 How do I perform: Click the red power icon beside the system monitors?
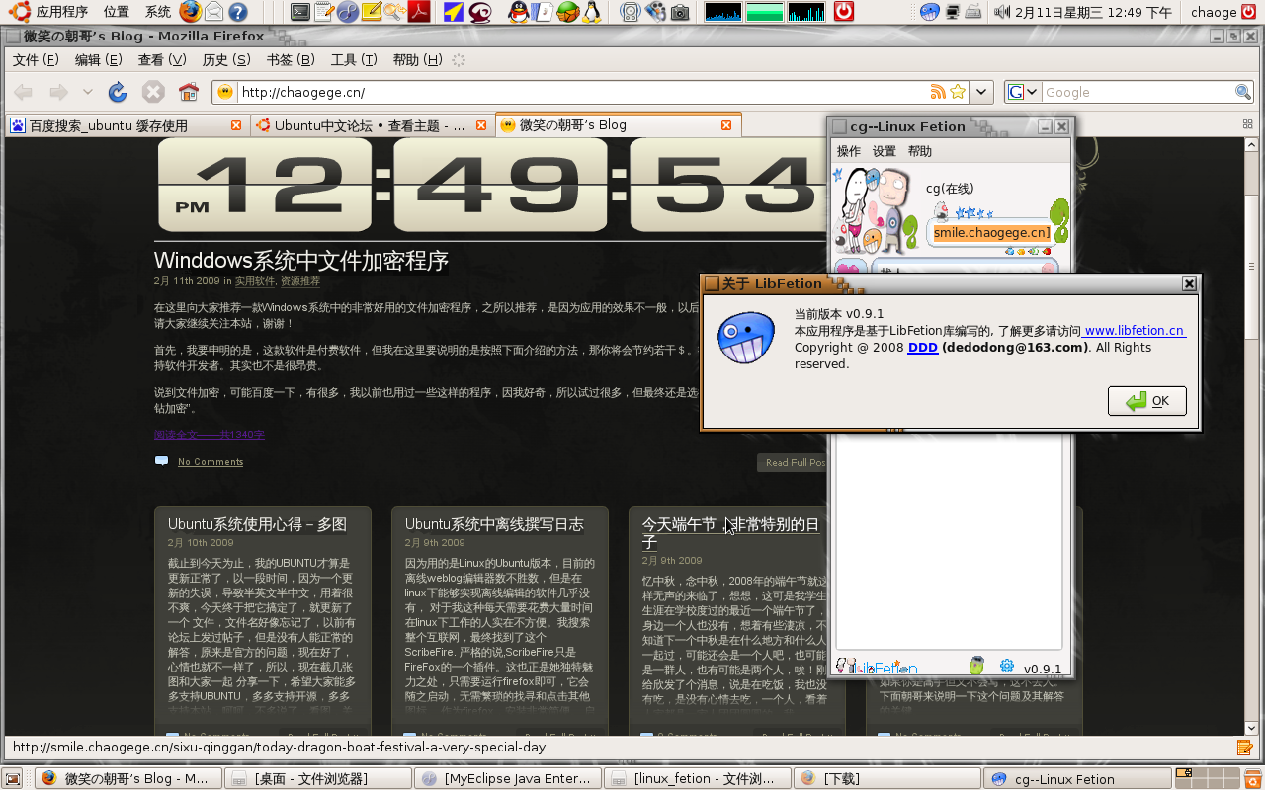(843, 12)
